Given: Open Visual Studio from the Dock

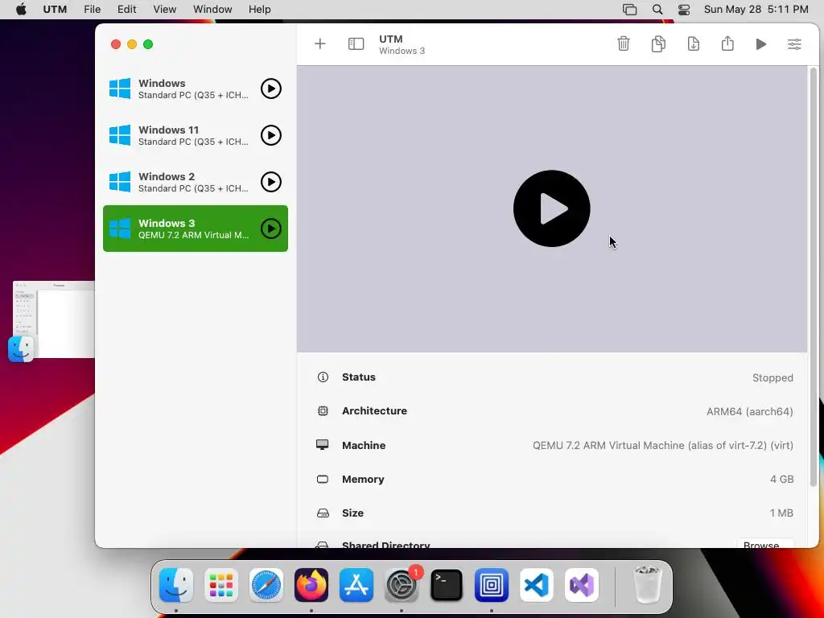Looking at the screenshot, I should click(x=582, y=585).
